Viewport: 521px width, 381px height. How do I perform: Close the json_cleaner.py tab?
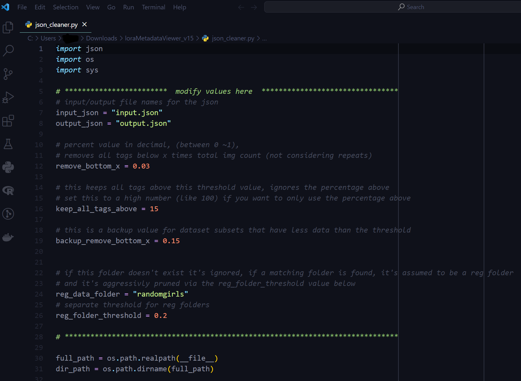coord(85,25)
